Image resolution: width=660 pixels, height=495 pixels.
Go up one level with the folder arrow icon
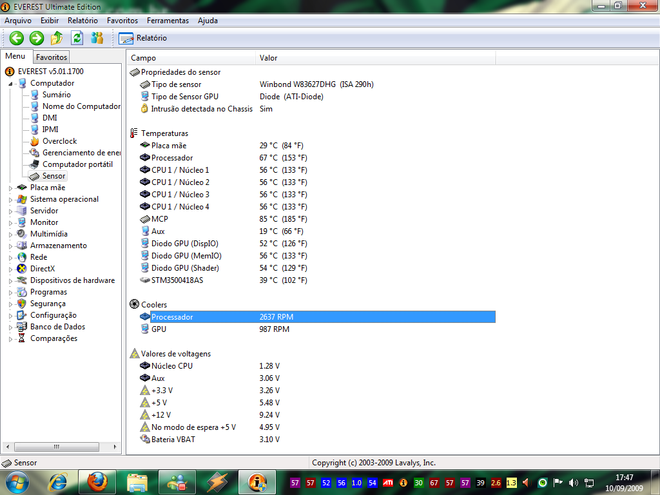pyautogui.click(x=57, y=38)
